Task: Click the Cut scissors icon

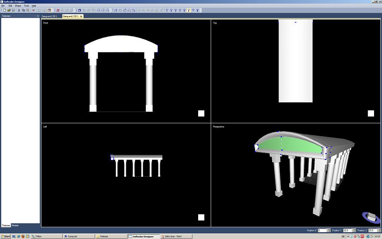Action: [x=19, y=10]
